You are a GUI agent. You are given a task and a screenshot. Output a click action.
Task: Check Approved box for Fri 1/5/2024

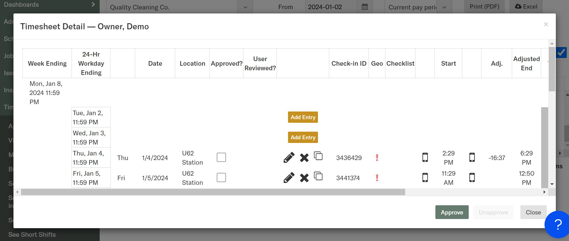[221, 177]
